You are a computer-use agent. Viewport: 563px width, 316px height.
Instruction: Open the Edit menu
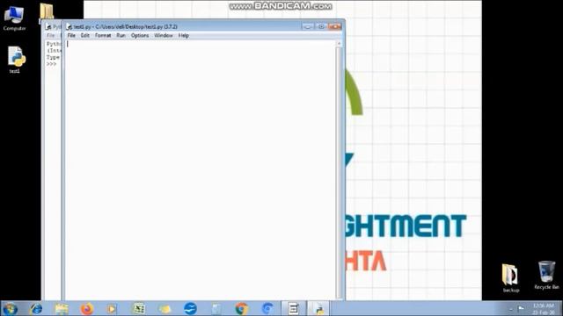coord(84,35)
